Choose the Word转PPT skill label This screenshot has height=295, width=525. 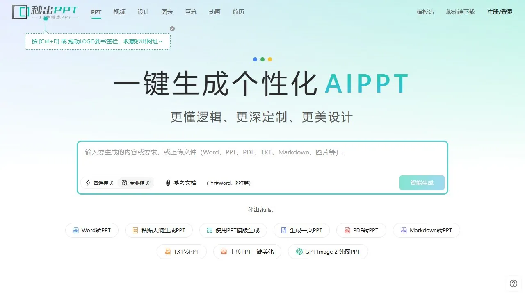click(96, 230)
